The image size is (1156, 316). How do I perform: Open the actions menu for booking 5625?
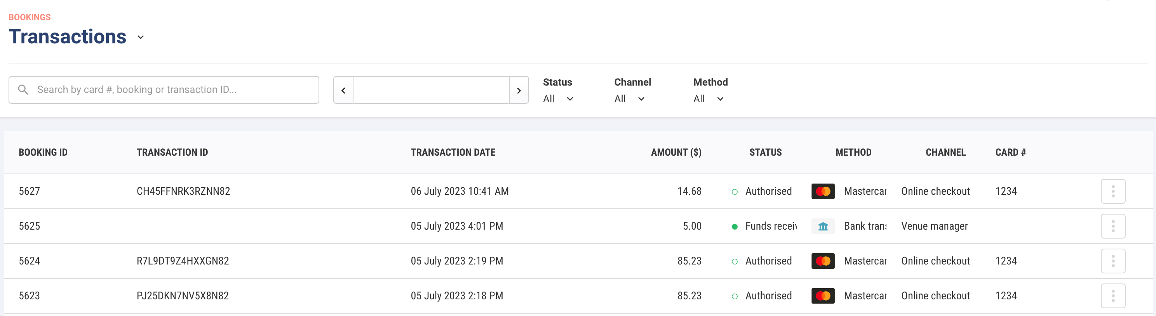(1113, 226)
